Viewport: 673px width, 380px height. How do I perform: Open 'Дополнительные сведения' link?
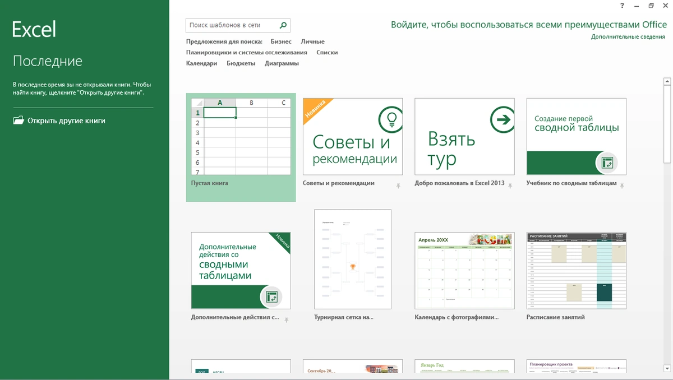[628, 37]
